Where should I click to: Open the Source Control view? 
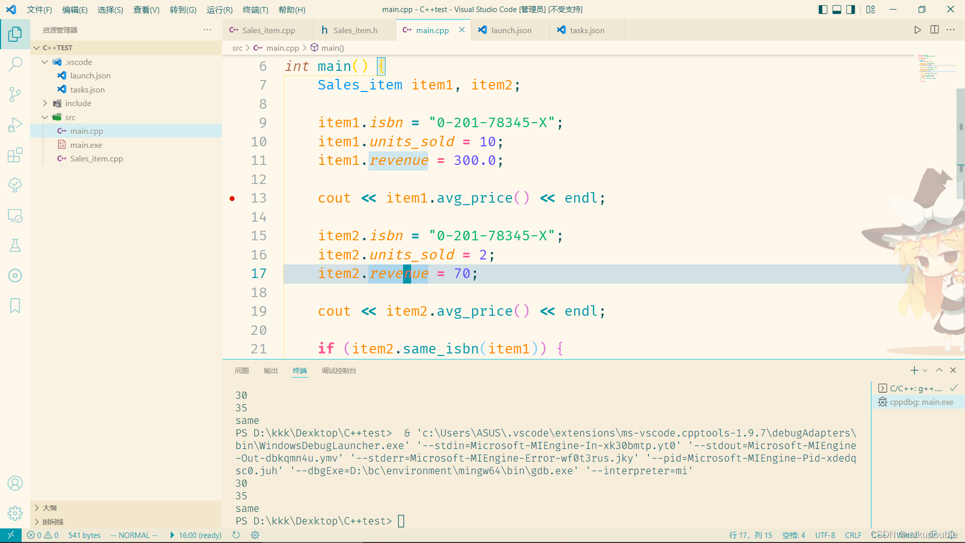15,94
